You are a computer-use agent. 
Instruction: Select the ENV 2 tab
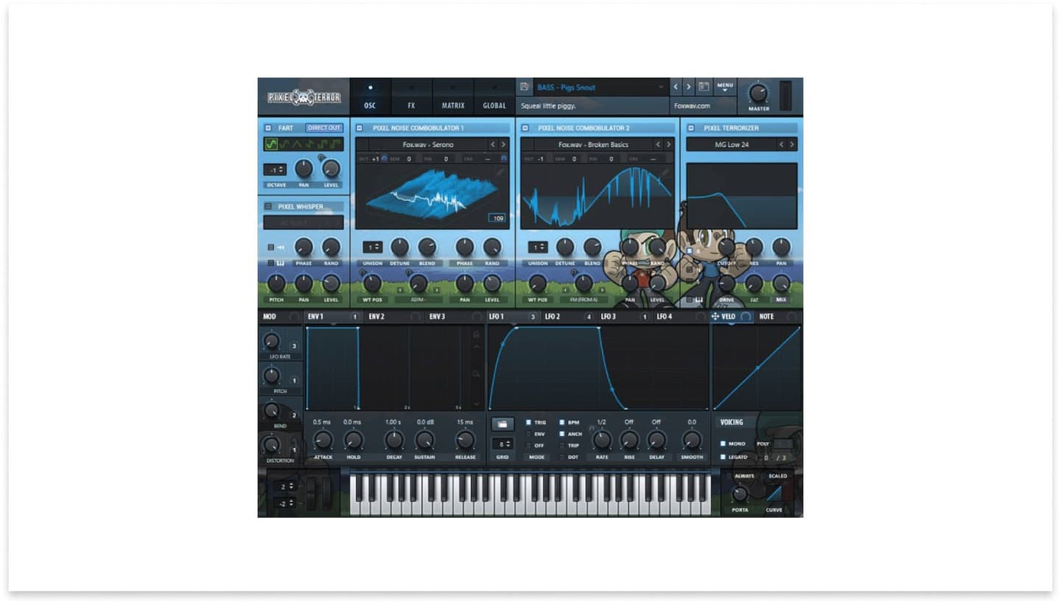click(x=393, y=317)
